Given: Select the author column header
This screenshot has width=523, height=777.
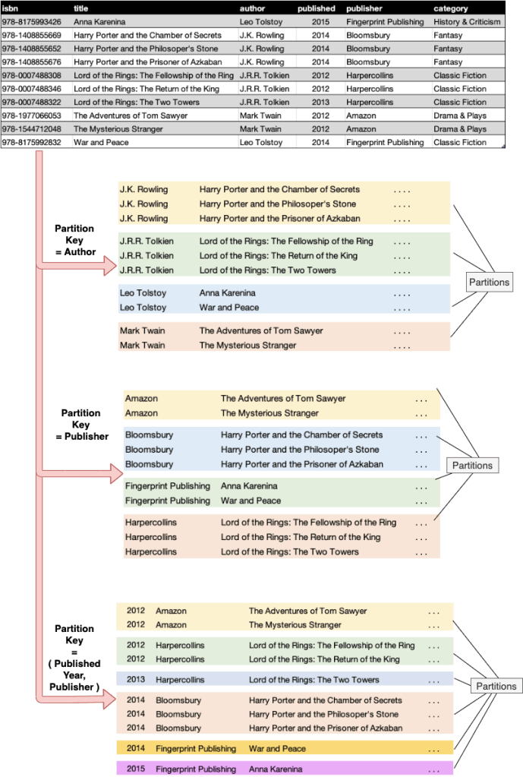Looking at the screenshot, I should (x=251, y=8).
